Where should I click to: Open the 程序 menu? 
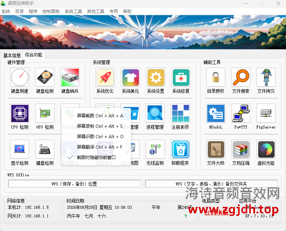[x=33, y=12]
